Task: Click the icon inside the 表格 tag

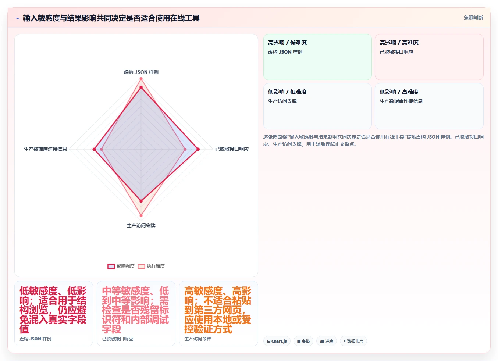Action: click(299, 342)
